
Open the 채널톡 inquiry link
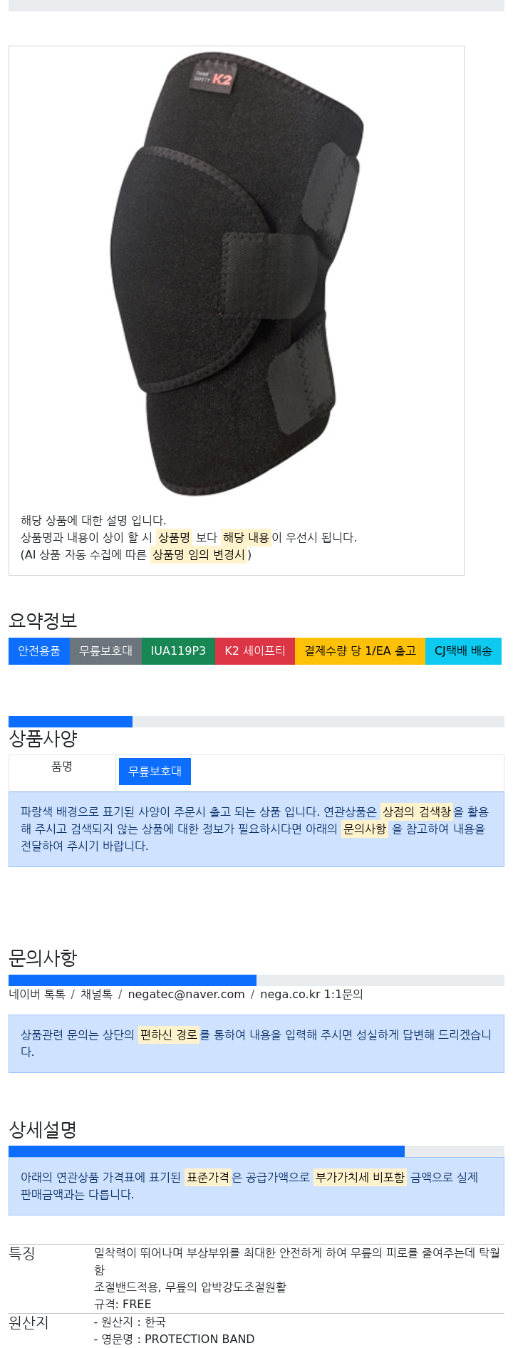(96, 995)
